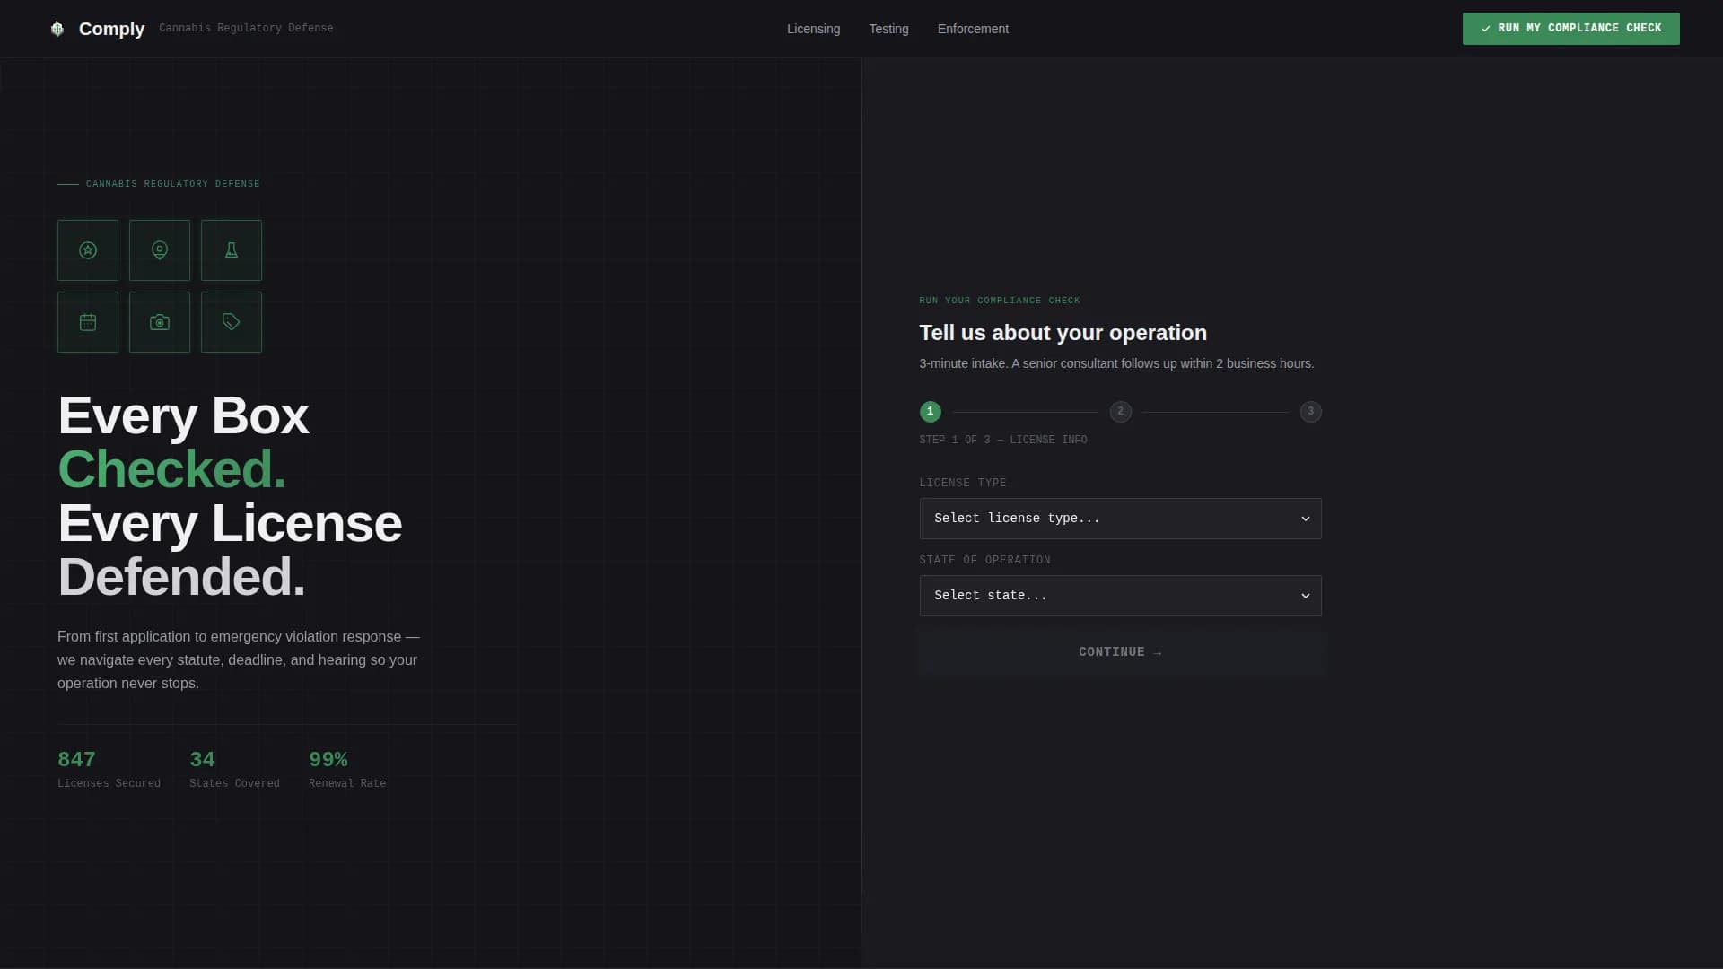The width and height of the screenshot is (1723, 969).
Task: Click the green 'Checked.' headline word
Action: [171, 469]
